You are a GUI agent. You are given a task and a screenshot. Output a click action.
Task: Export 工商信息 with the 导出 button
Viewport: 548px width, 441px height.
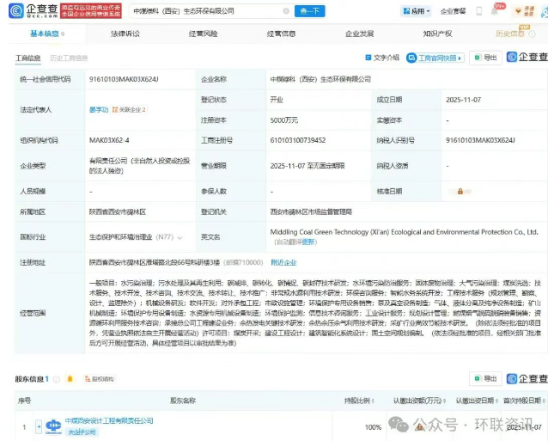(485, 58)
